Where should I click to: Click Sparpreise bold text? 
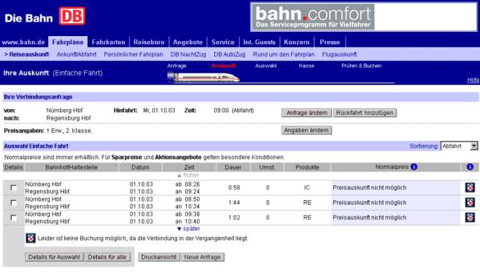126,157
